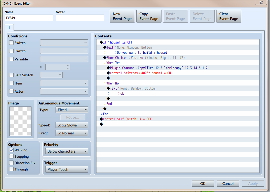The width and height of the screenshot is (270, 192).
Task: Open the first Switch selector ellipsis field
Action: click(x=64, y=43)
